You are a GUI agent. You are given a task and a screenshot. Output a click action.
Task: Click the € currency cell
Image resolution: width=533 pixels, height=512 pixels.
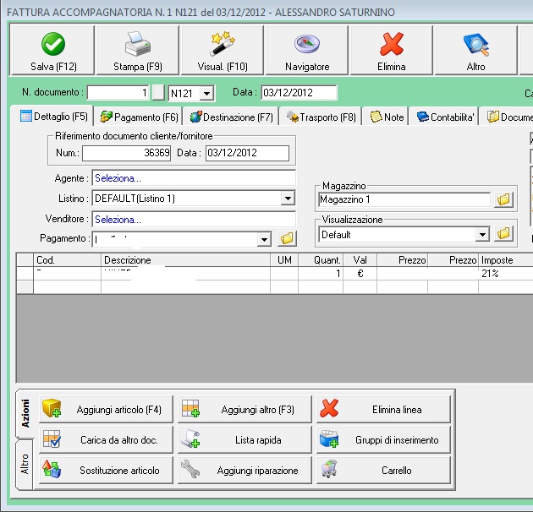click(360, 274)
